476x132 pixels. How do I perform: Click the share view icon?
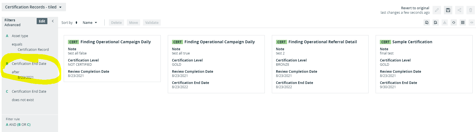point(459,10)
